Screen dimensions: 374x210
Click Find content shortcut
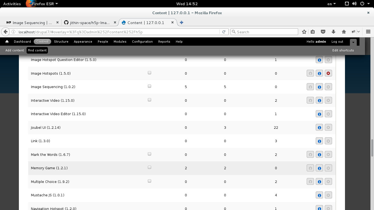tap(37, 50)
